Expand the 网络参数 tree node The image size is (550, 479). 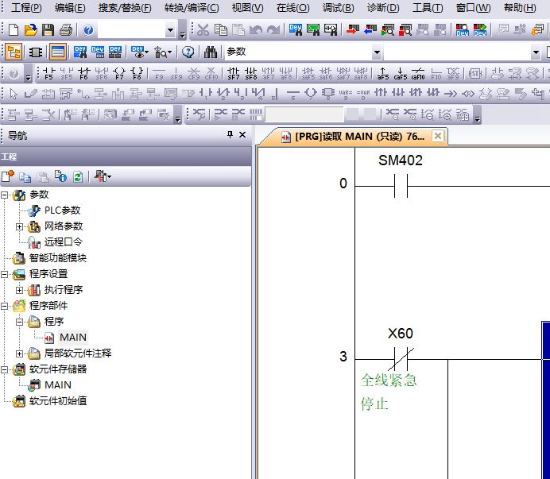[20, 226]
